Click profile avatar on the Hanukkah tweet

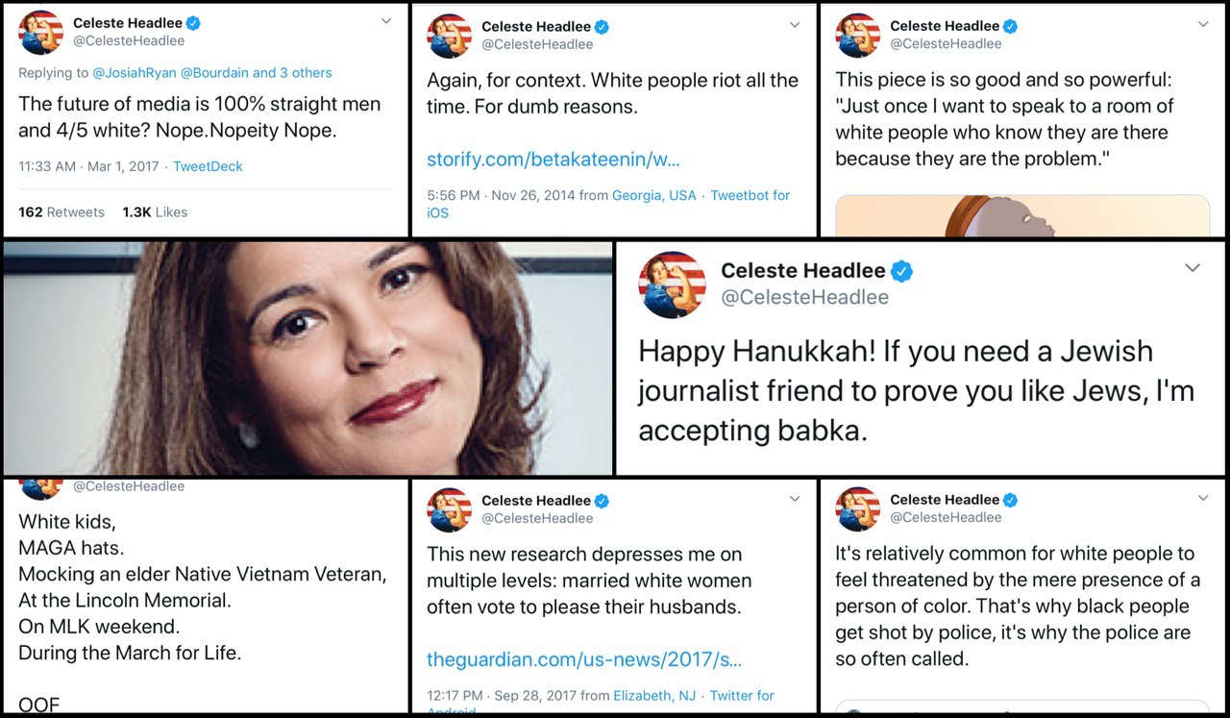[x=673, y=285]
